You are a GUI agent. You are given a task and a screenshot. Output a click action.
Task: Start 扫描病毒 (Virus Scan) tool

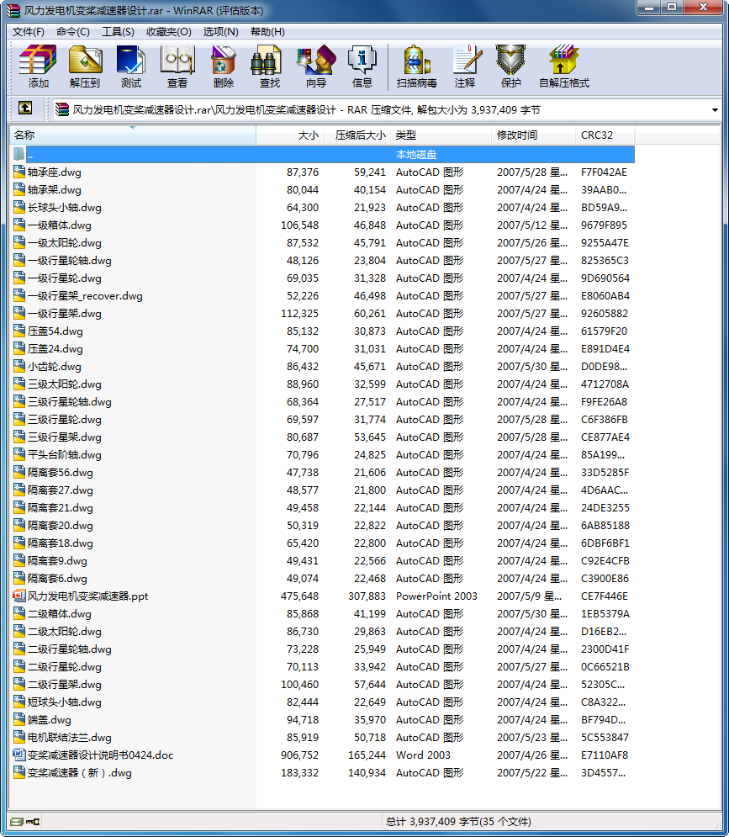416,66
